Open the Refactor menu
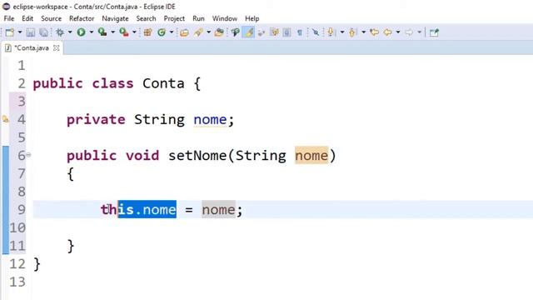533x300 pixels. pyautogui.click(x=82, y=18)
